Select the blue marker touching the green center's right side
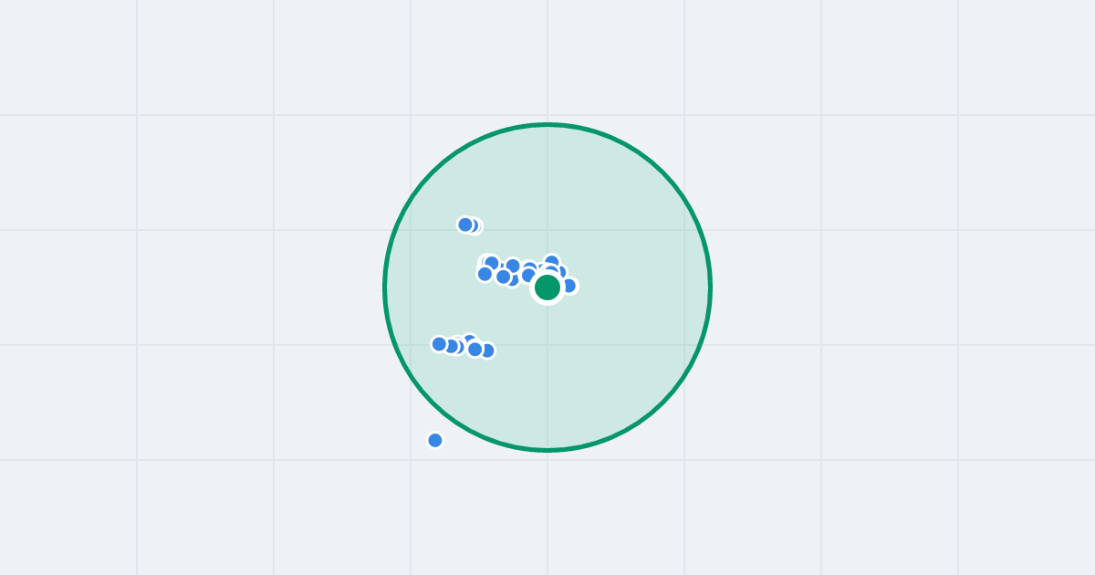Image resolution: width=1095 pixels, height=575 pixels. [x=570, y=286]
